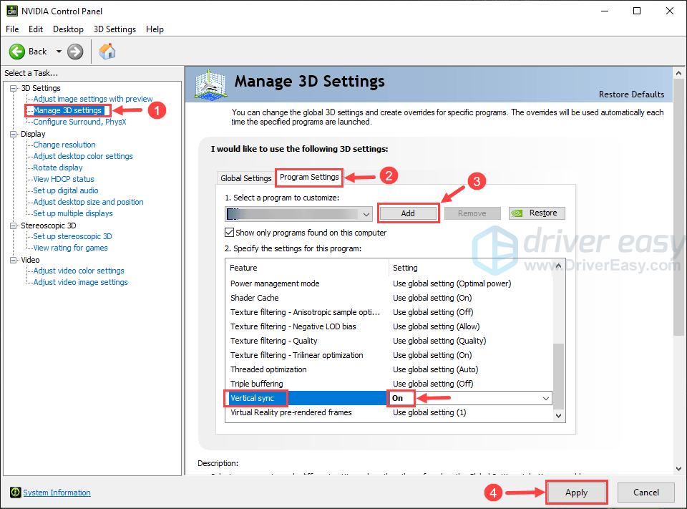This screenshot has height=509, width=687.
Task: Click the System Information icon at bottom left
Action: point(16,492)
